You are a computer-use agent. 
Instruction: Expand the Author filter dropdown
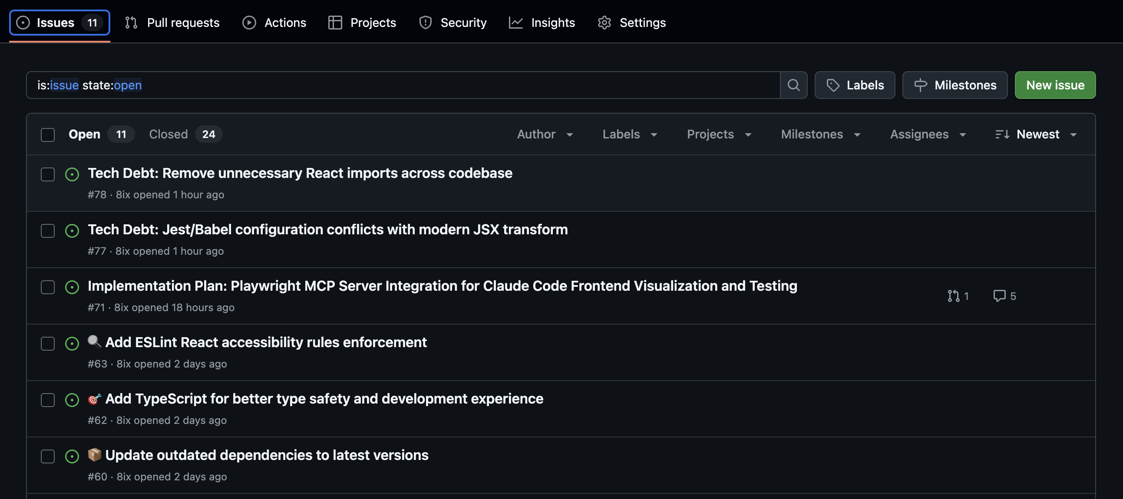(545, 134)
